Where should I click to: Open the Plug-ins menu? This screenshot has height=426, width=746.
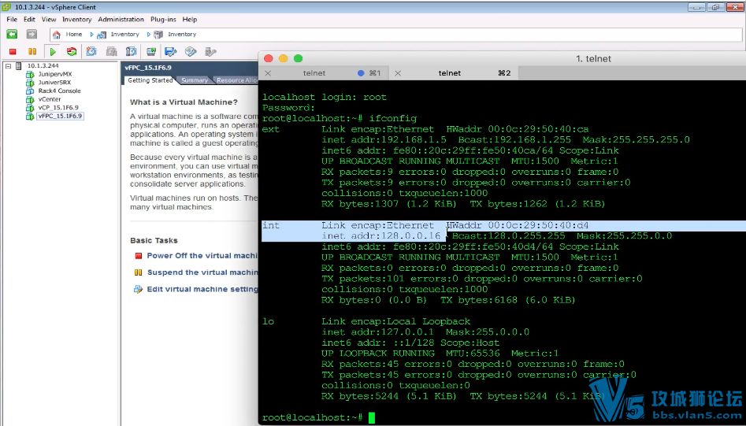[163, 20]
